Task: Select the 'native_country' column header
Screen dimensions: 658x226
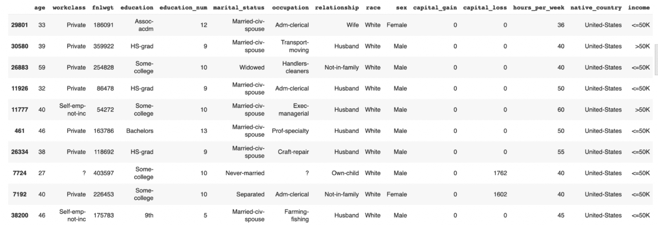Action: tap(596, 7)
